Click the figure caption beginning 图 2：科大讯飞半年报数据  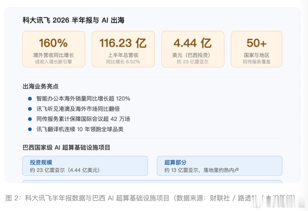pyautogui.click(x=150, y=198)
